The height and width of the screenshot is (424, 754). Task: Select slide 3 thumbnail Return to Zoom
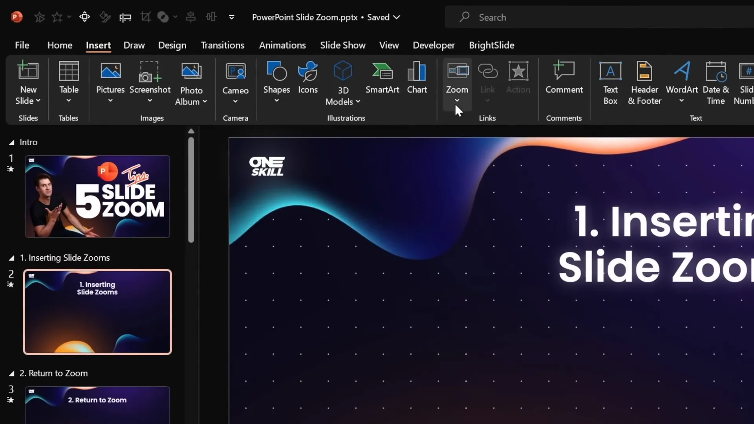point(97,405)
